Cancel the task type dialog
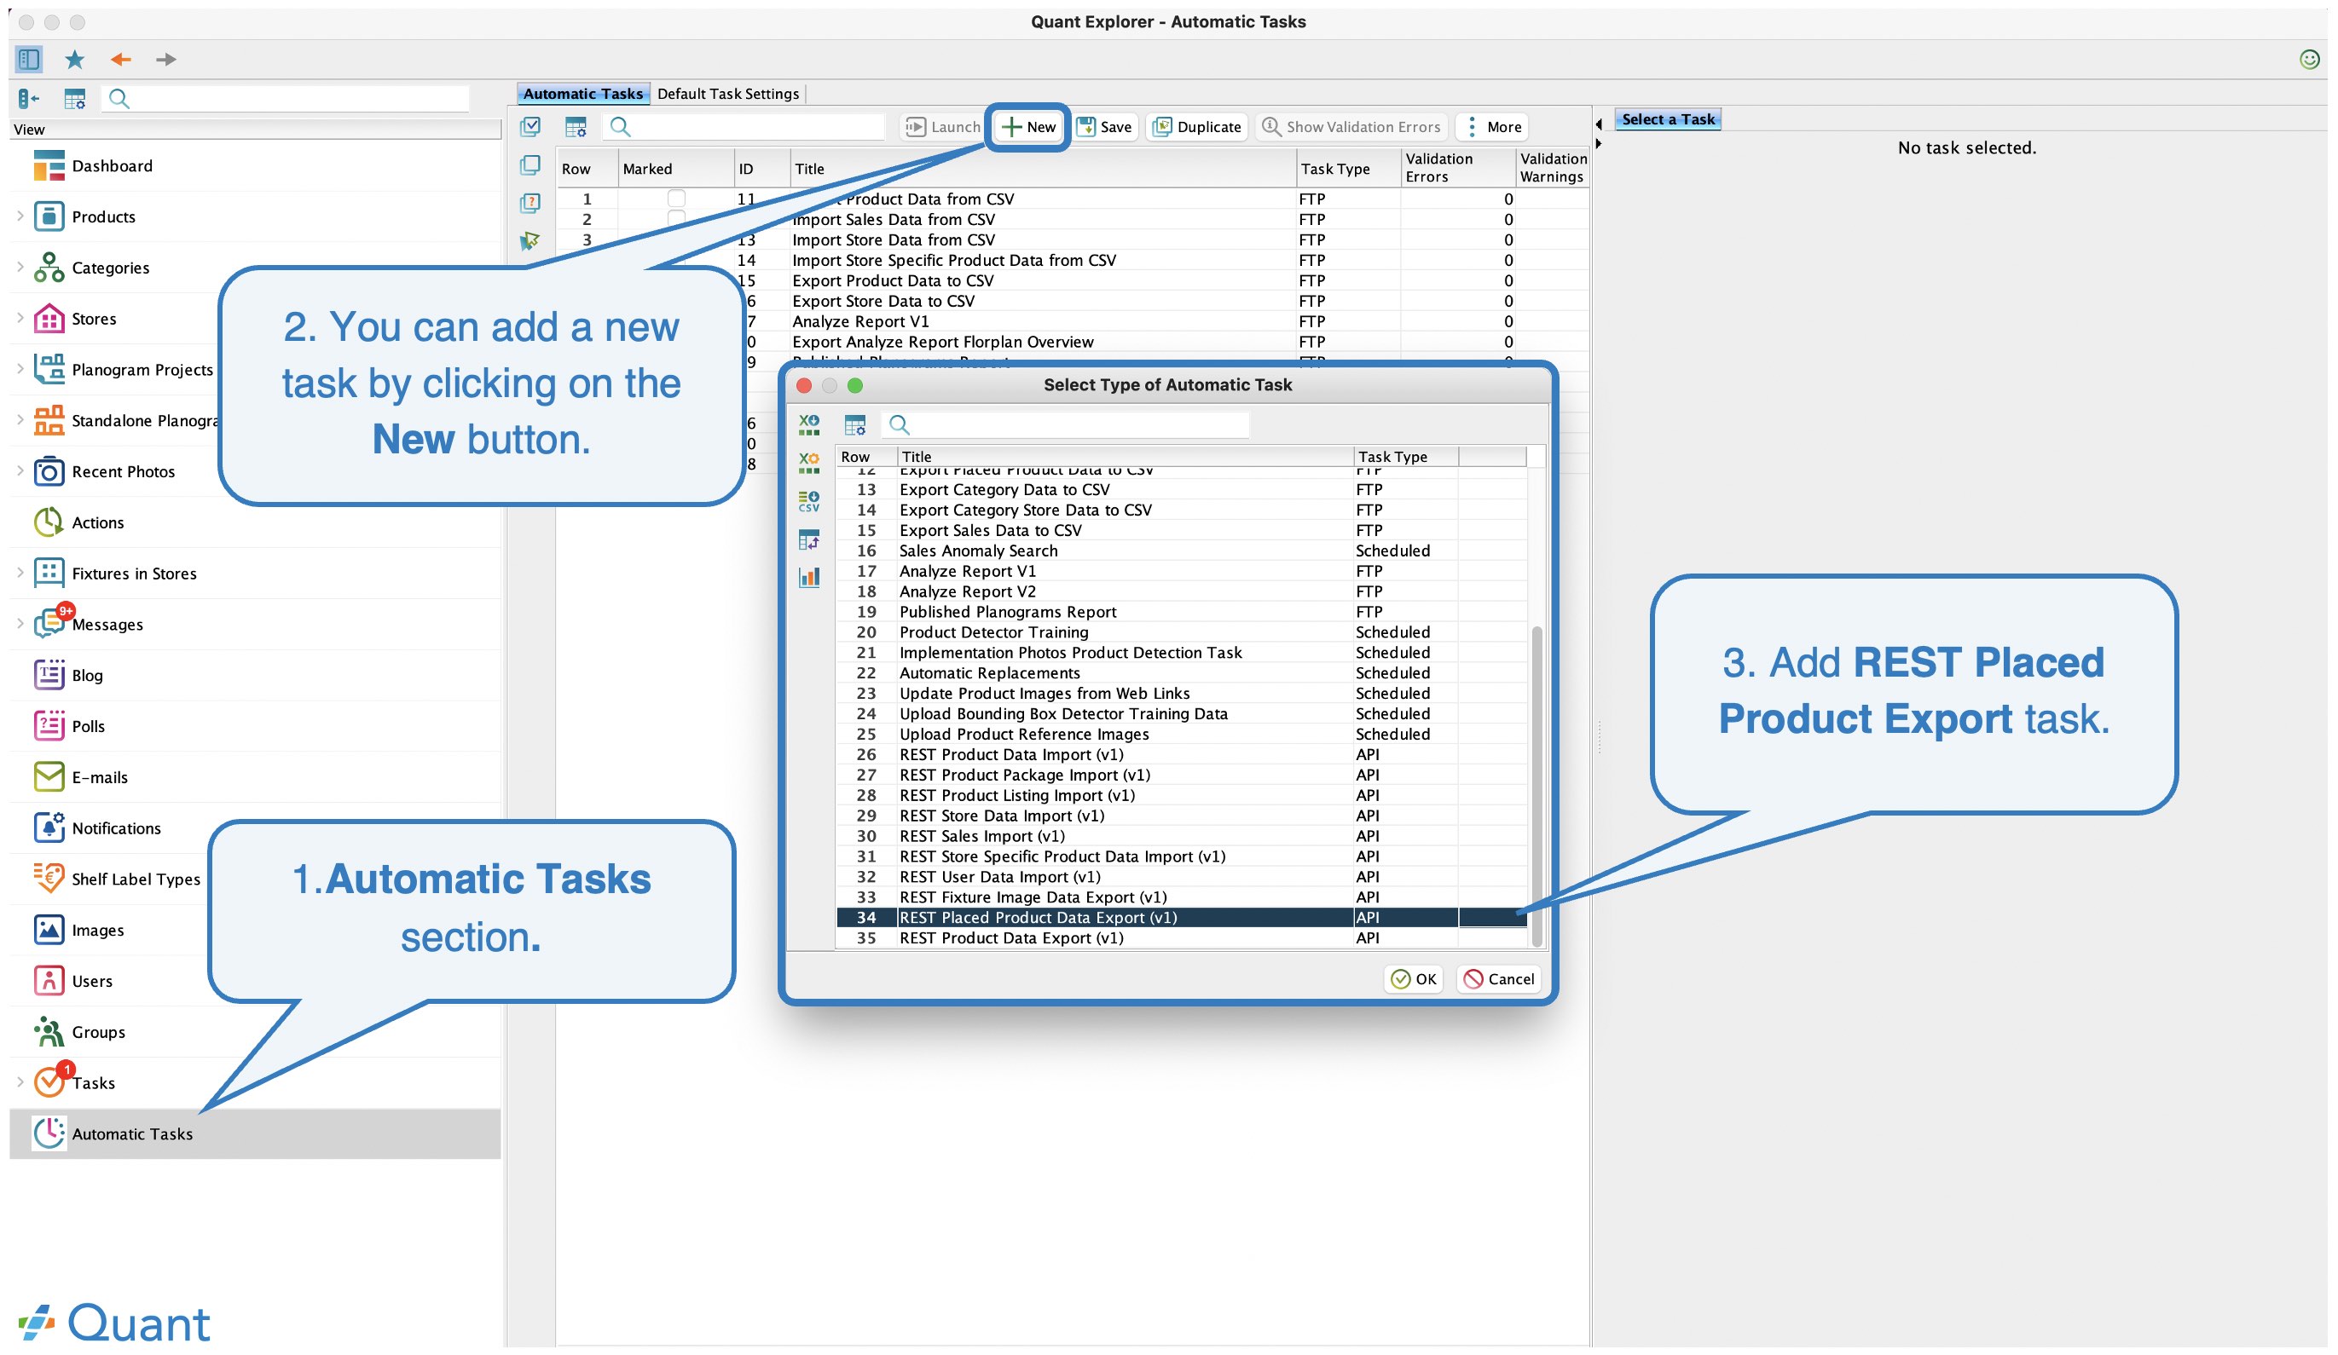2338x1355 pixels. [x=1499, y=979]
